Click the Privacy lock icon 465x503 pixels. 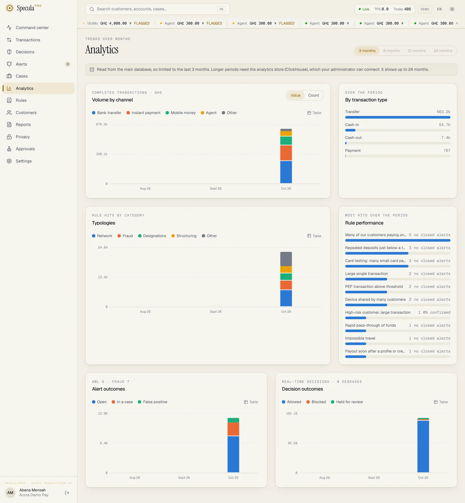pyautogui.click(x=9, y=137)
